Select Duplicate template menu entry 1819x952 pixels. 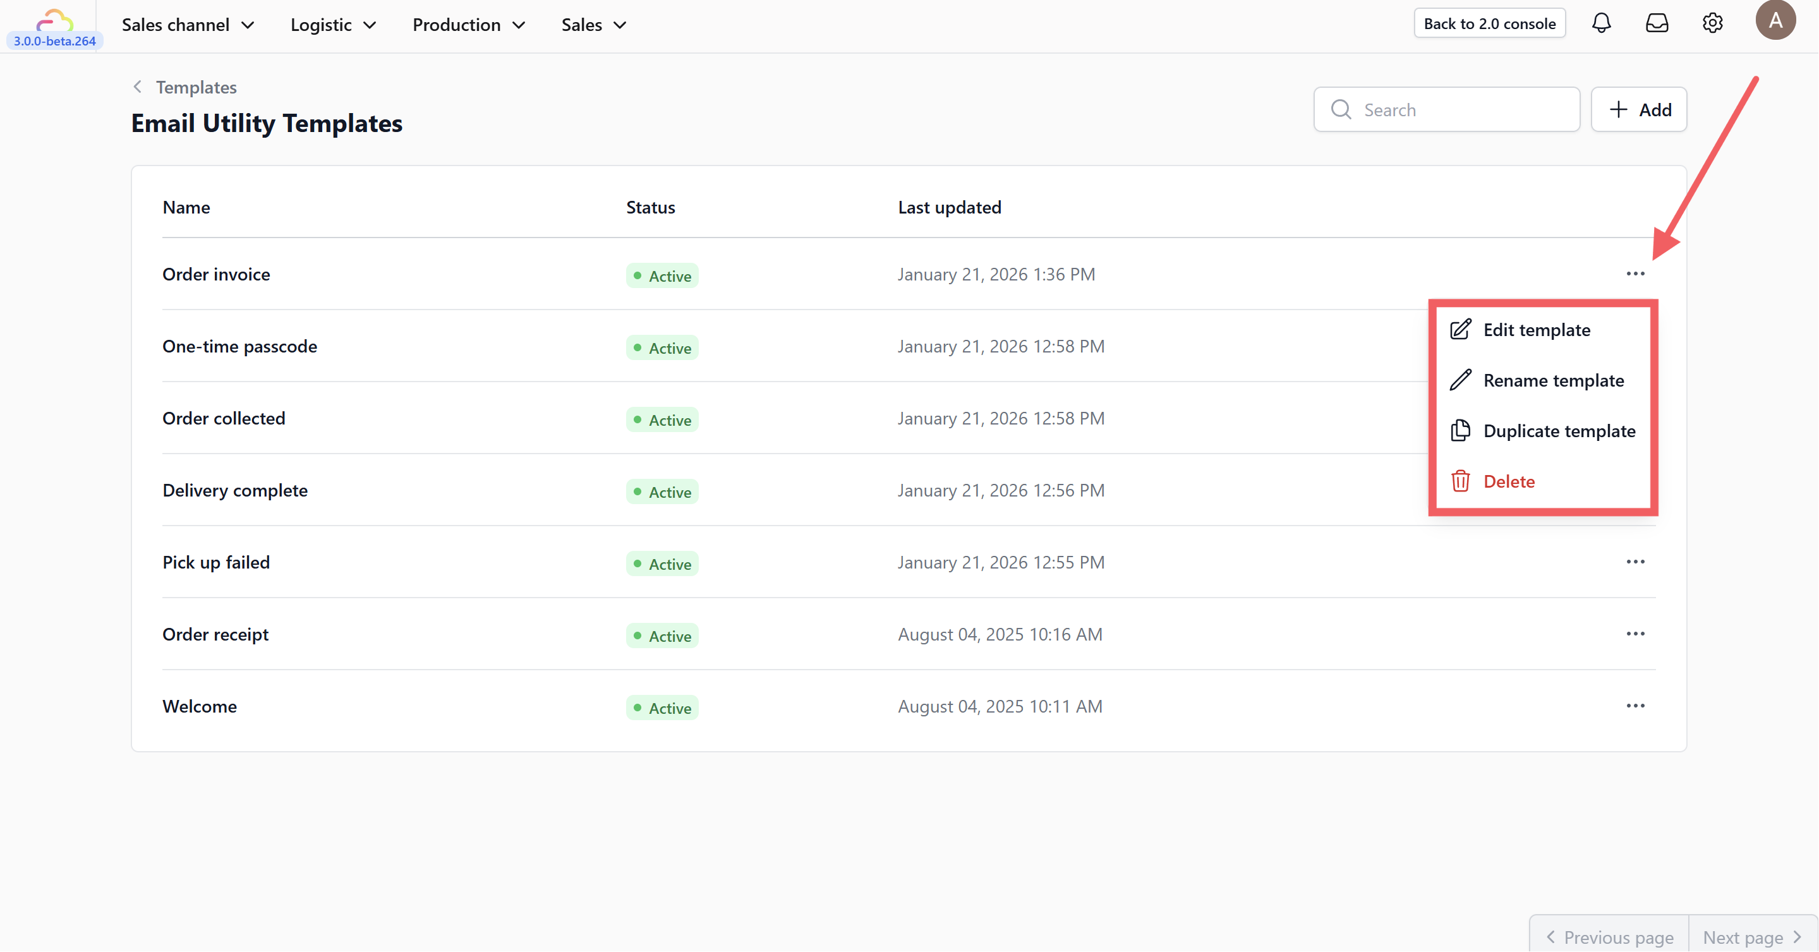[x=1559, y=431]
